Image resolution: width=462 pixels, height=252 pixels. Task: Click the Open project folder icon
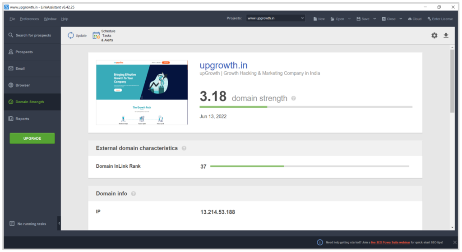pos(333,19)
